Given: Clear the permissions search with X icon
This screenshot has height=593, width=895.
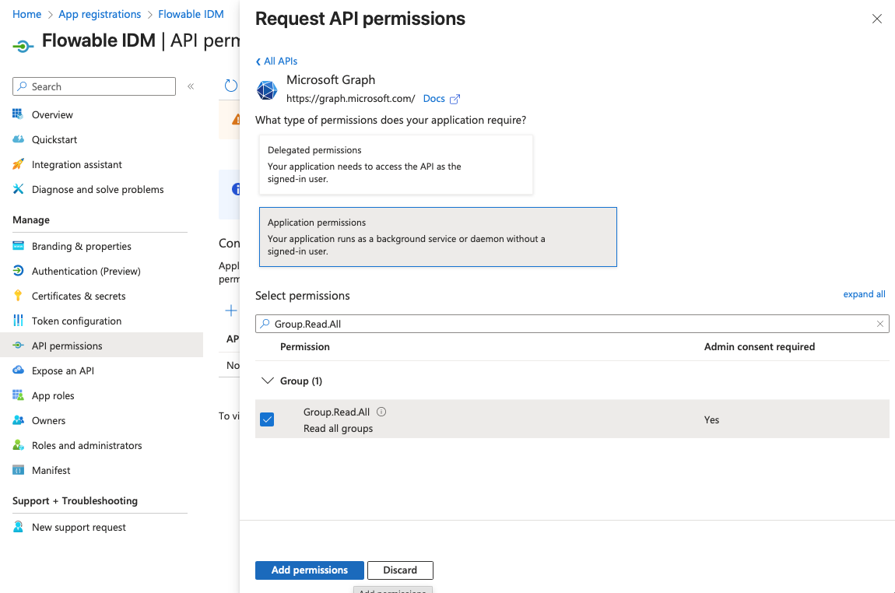Looking at the screenshot, I should click(880, 324).
